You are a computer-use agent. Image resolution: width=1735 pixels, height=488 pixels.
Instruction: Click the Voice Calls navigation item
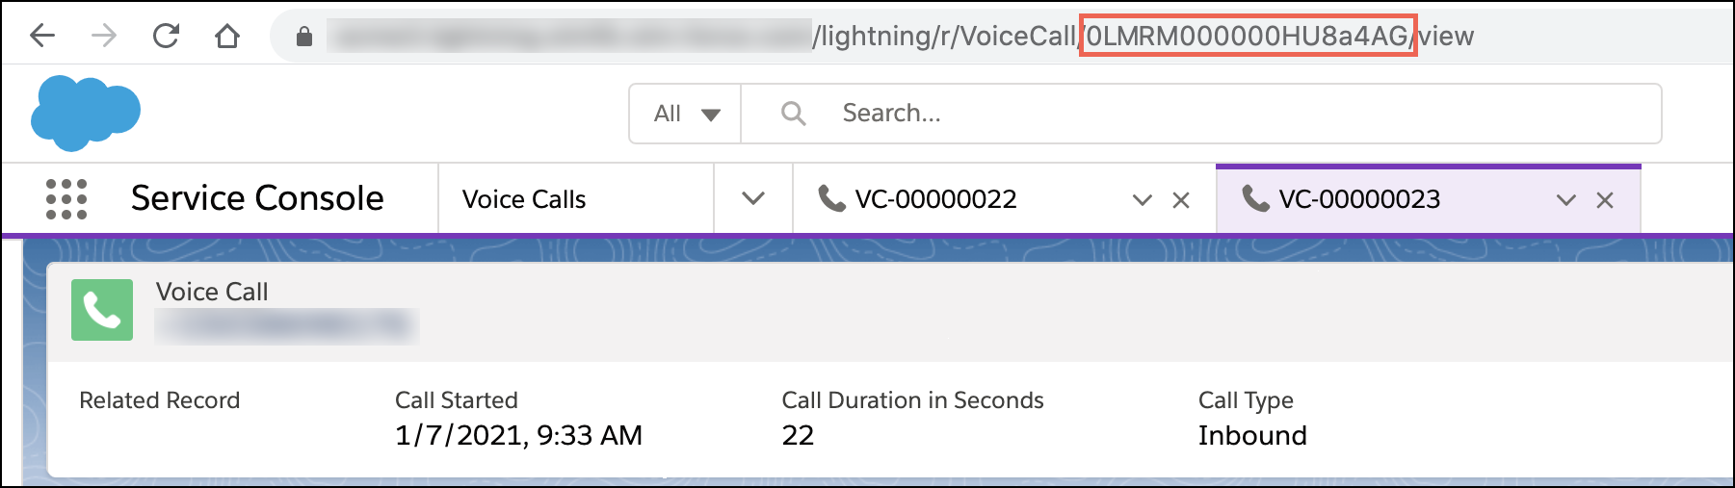[524, 199]
